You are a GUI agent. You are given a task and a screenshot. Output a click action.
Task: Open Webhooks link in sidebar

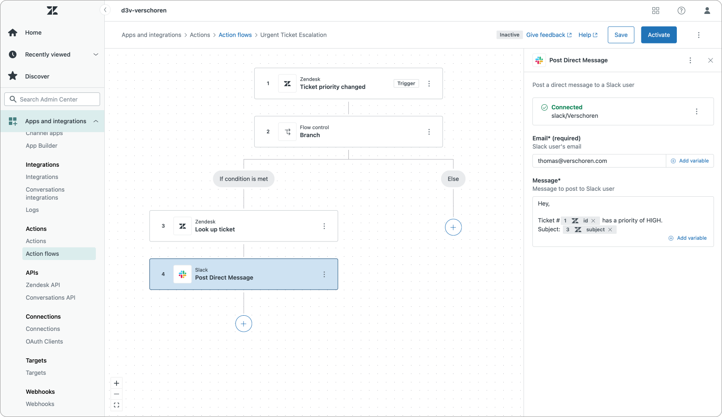[40, 404]
